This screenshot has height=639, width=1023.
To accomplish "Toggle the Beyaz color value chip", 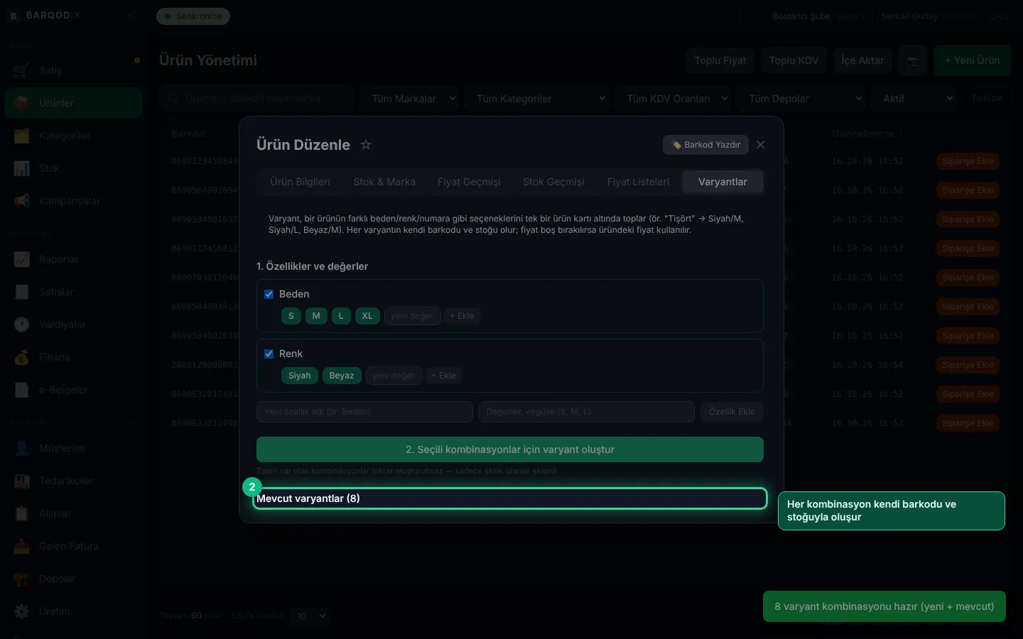I will click(x=342, y=376).
